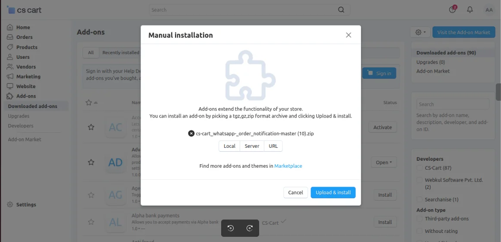
Task: Enable the Third-party add-ons filter
Action: click(419, 219)
